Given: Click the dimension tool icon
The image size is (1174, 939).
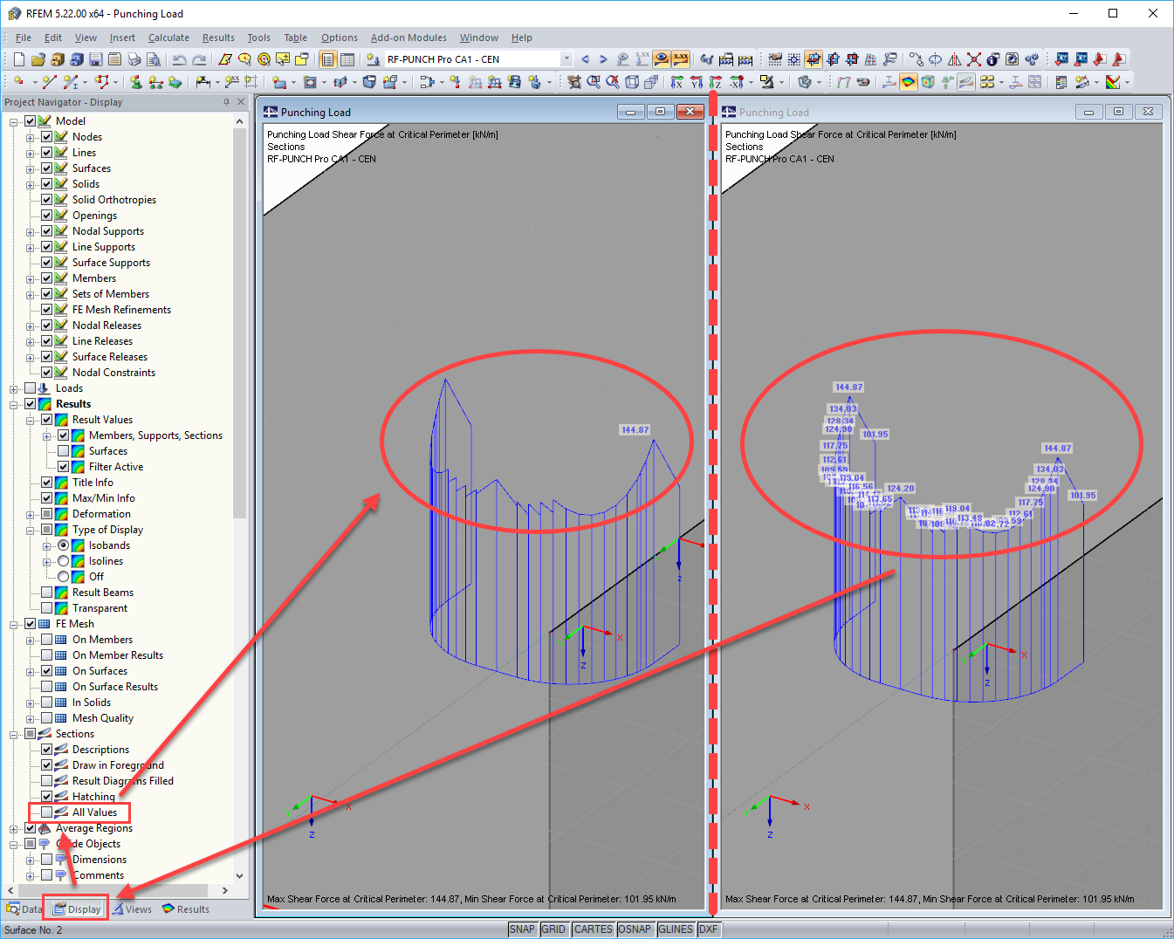Looking at the screenshot, I should (x=203, y=82).
